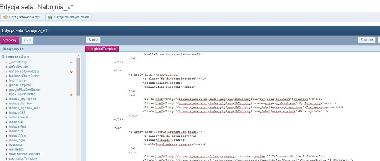Select the includeCSS template in list
The height and width of the screenshot is (161, 380).
click(x=17, y=112)
